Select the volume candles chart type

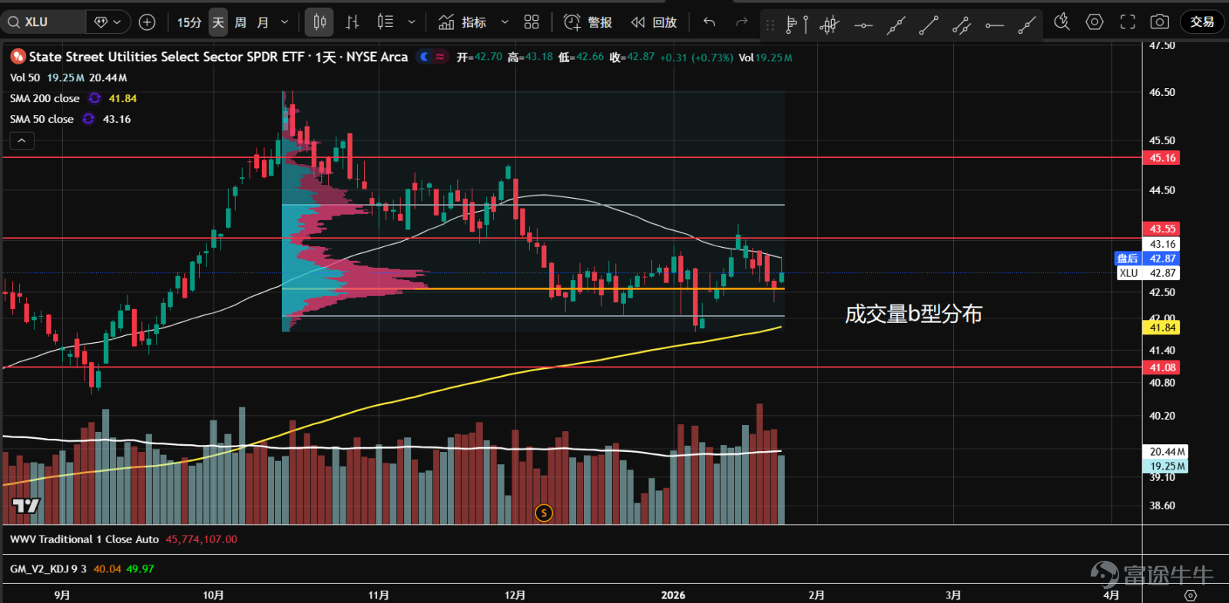(386, 22)
